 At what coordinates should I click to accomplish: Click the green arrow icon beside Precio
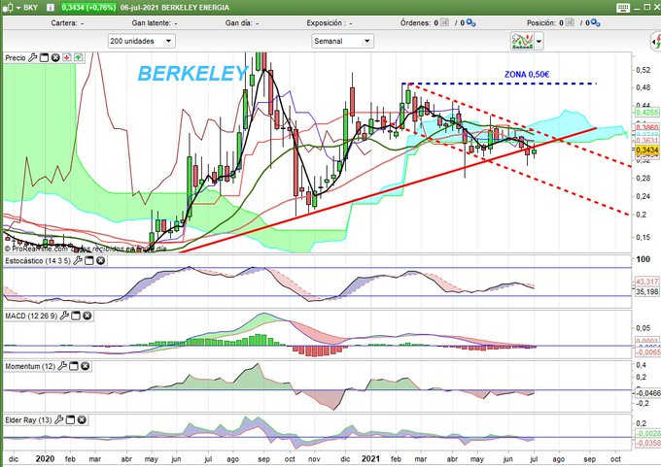click(x=79, y=57)
